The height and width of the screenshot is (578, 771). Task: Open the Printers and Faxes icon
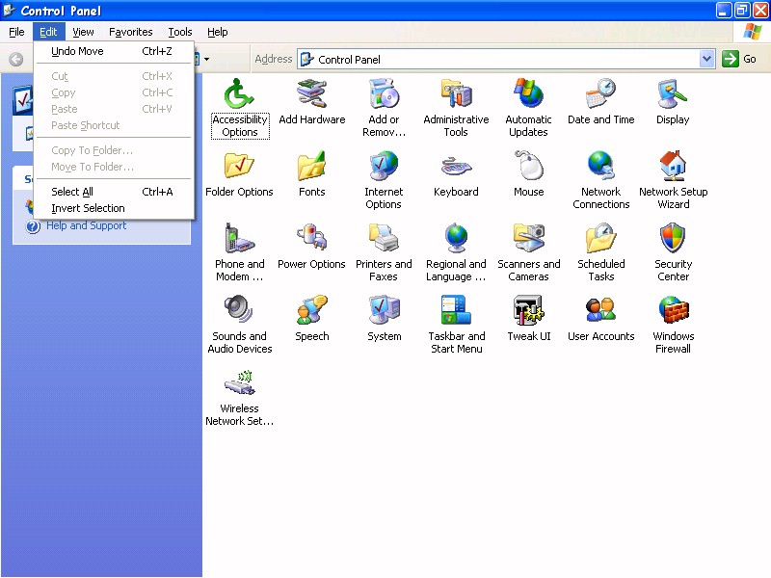click(384, 237)
